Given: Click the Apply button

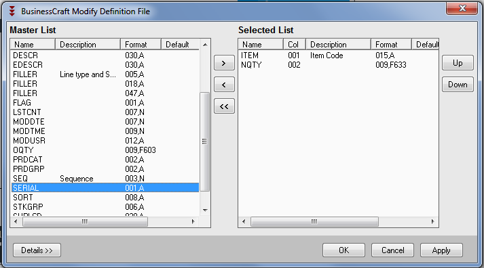Looking at the screenshot, I should tap(441, 250).
